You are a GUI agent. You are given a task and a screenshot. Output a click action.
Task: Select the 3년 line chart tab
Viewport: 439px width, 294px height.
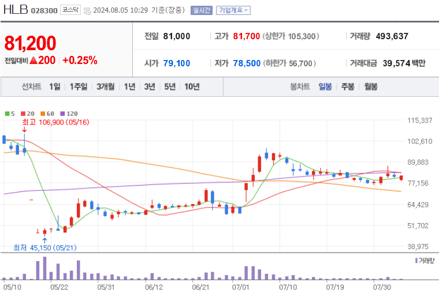coord(150,86)
